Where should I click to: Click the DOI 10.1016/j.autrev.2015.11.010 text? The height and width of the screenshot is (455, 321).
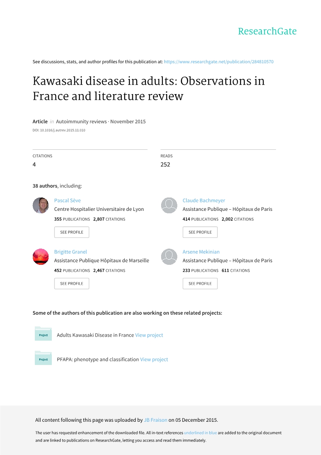point(59,130)
